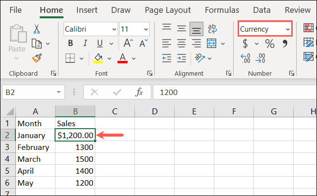Switch to the Insert tab
The width and height of the screenshot is (317, 196).
87,10
